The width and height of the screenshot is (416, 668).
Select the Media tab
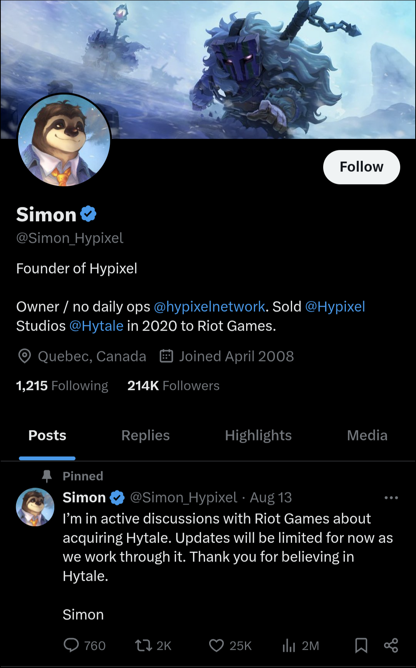(x=367, y=435)
